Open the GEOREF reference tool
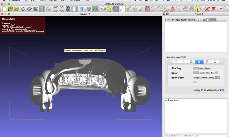The width and height of the screenshot is (229, 137). (173, 9)
